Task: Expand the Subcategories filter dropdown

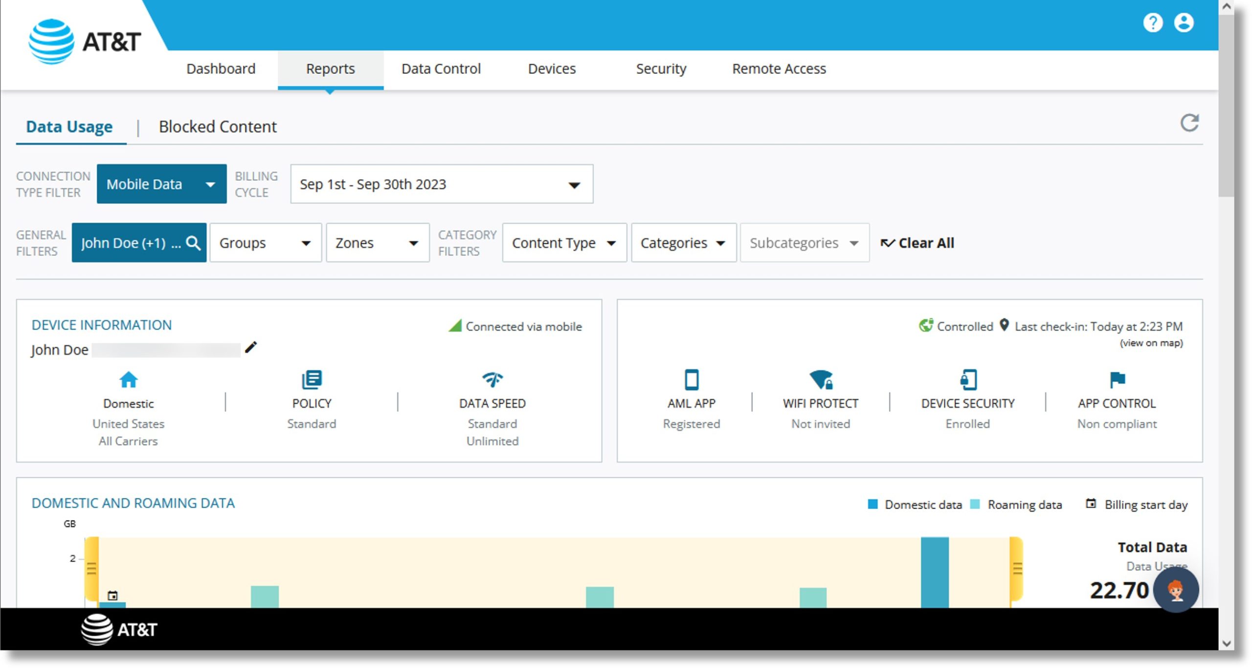Action: pos(805,243)
